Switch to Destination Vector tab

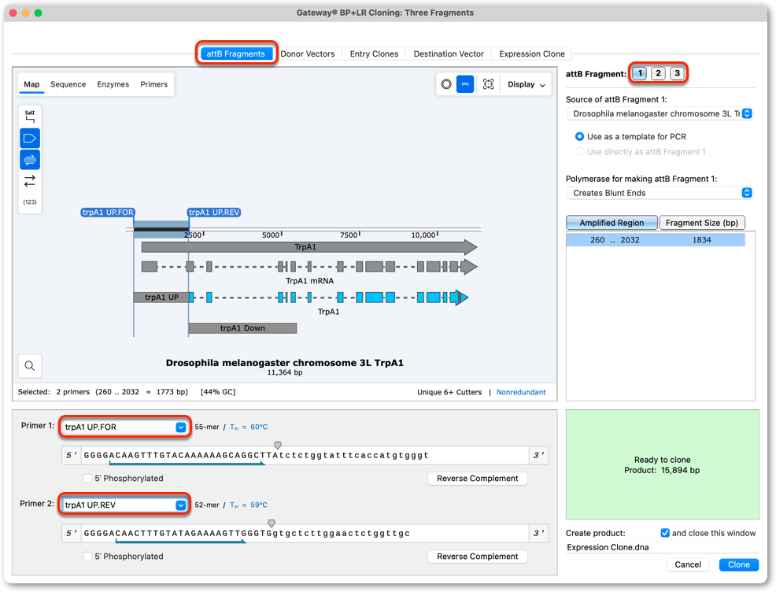(x=449, y=54)
